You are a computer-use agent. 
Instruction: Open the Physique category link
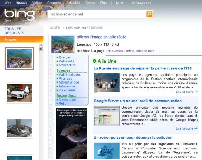pyautogui.click(x=65, y=79)
